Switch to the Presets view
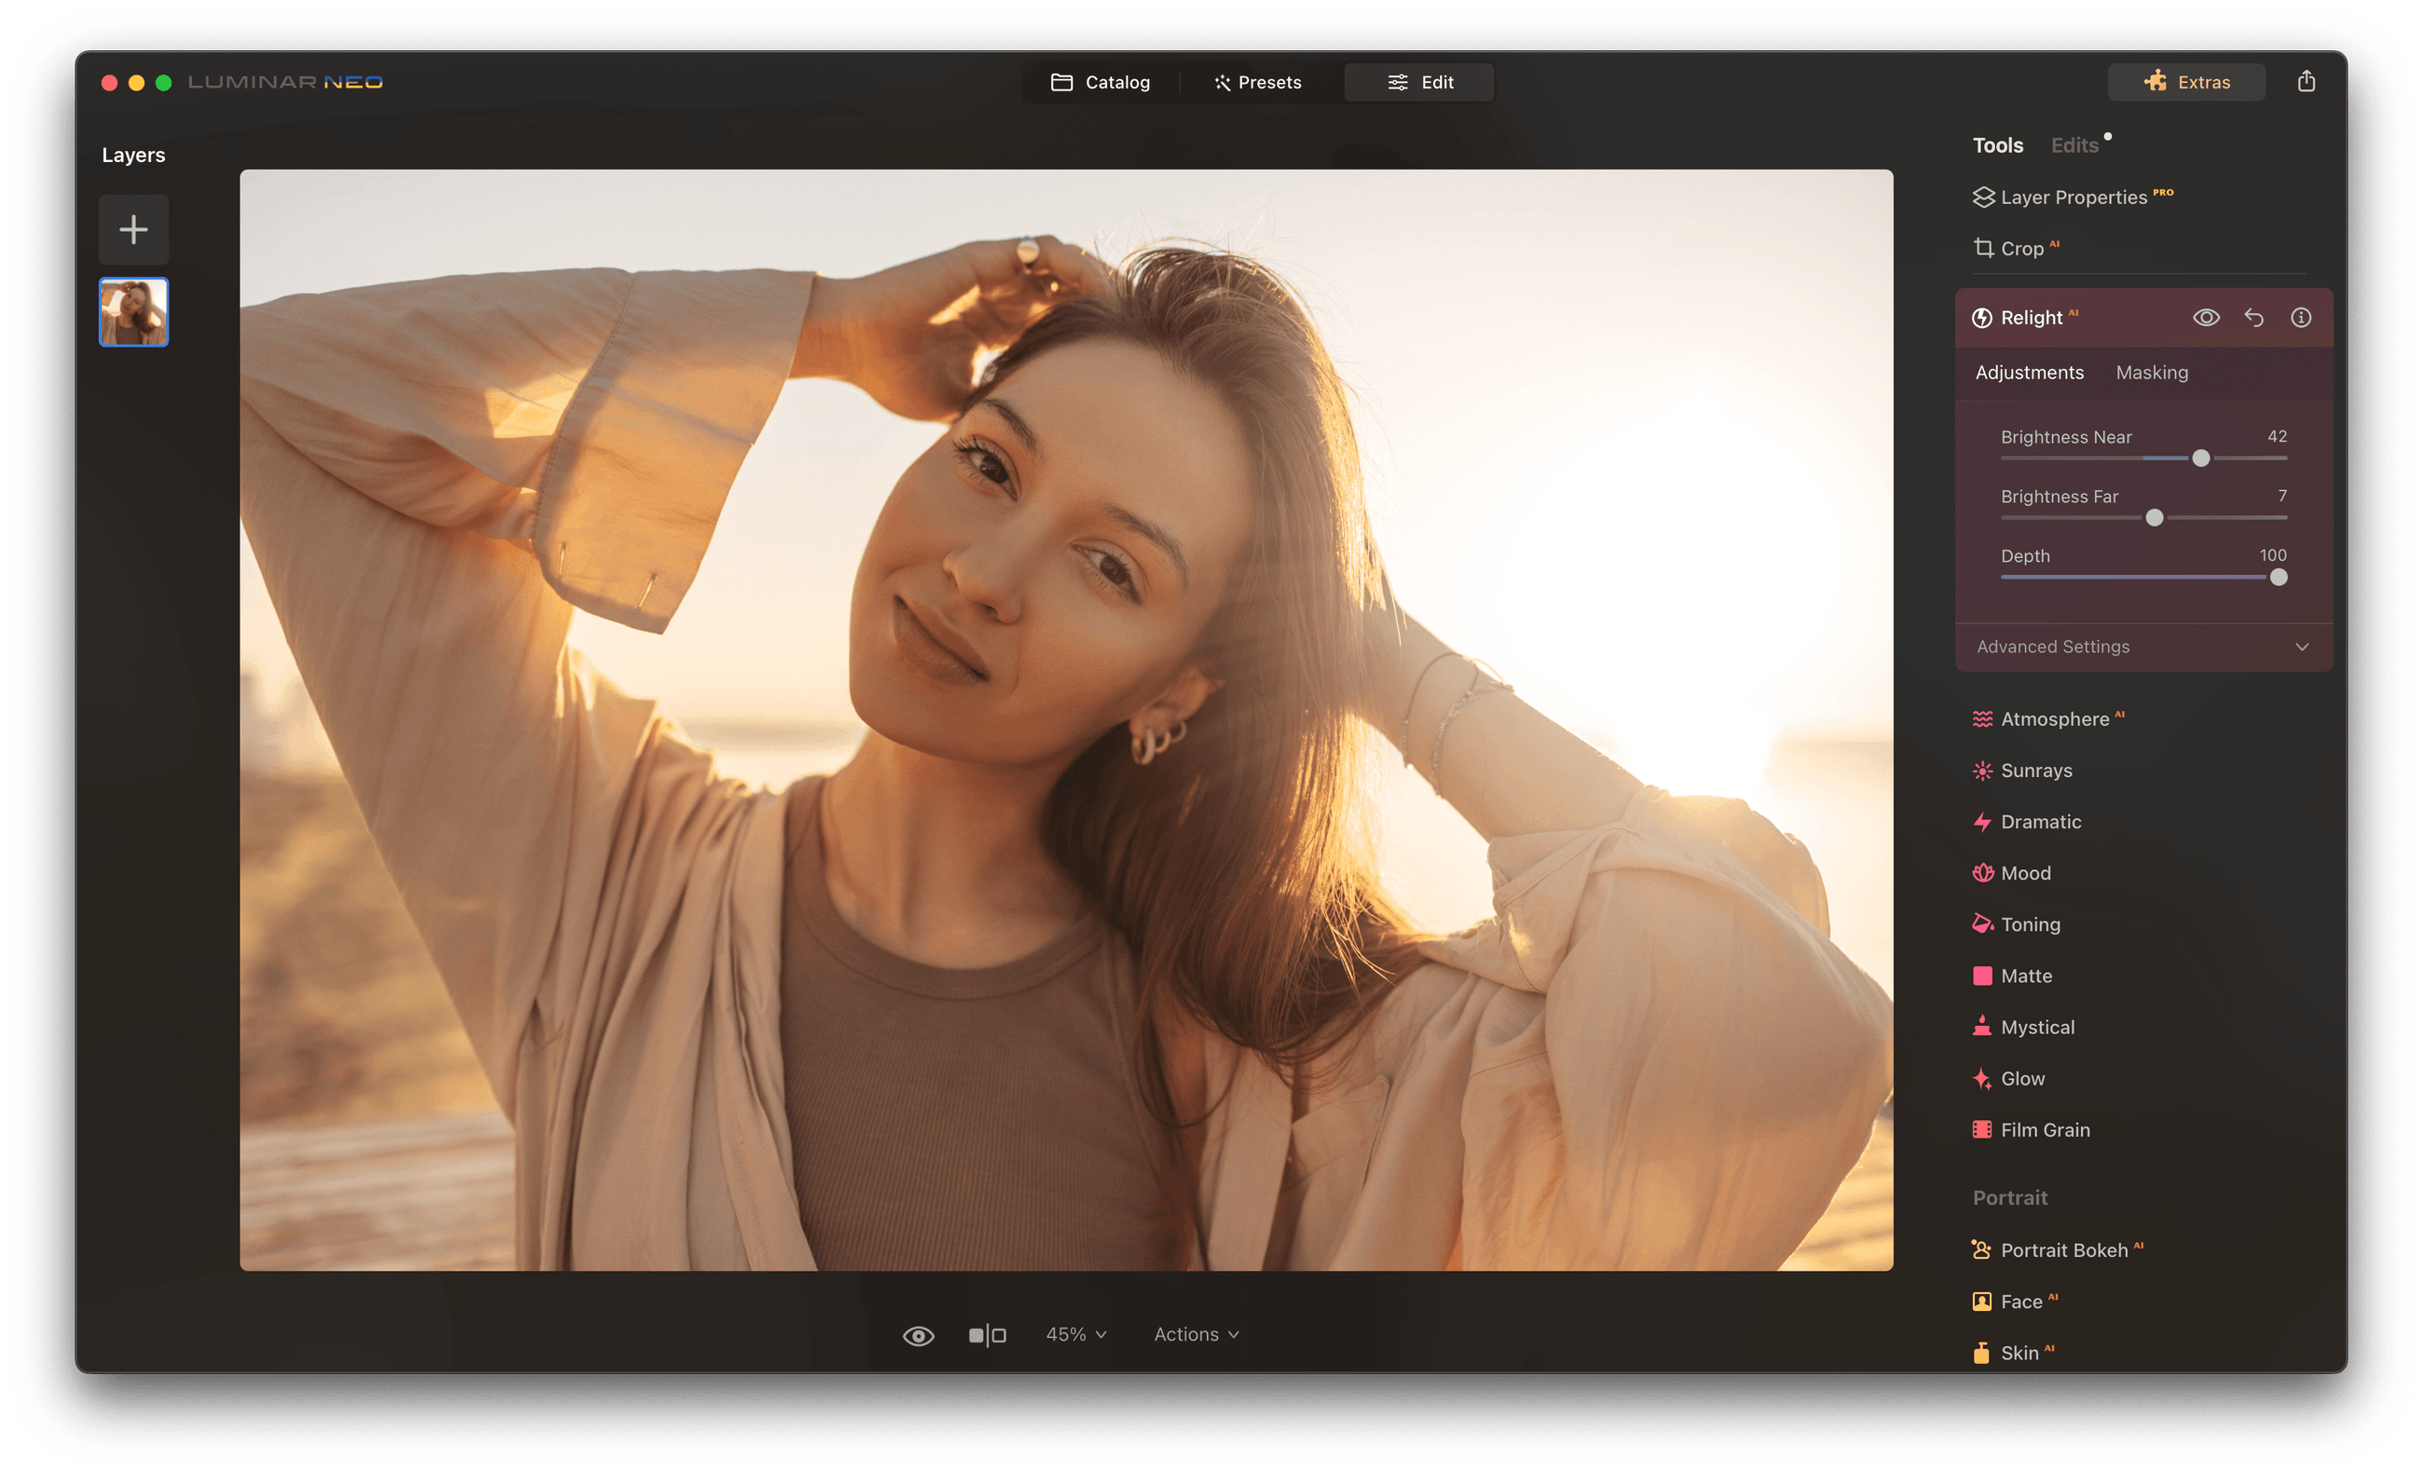The width and height of the screenshot is (2423, 1473). [1258, 82]
